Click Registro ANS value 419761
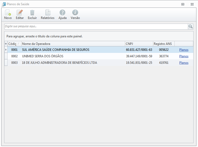 164,62
